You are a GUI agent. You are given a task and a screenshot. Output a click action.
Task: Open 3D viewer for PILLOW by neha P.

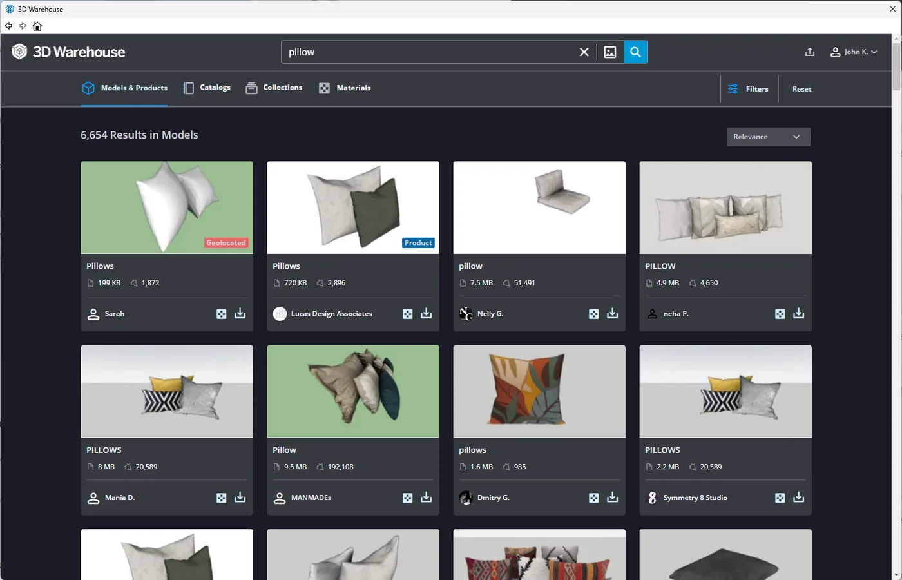[780, 313]
